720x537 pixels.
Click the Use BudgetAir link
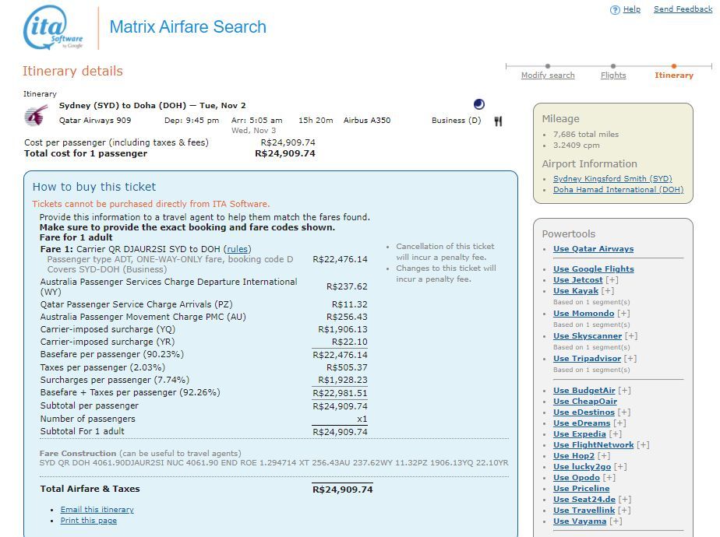(584, 390)
